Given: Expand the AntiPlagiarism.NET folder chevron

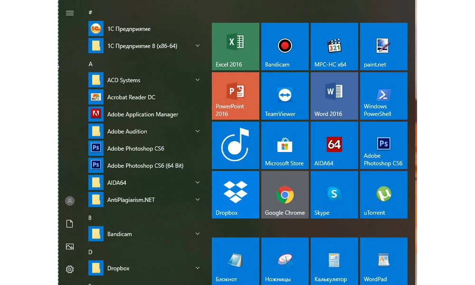Looking at the screenshot, I should 198,199.
